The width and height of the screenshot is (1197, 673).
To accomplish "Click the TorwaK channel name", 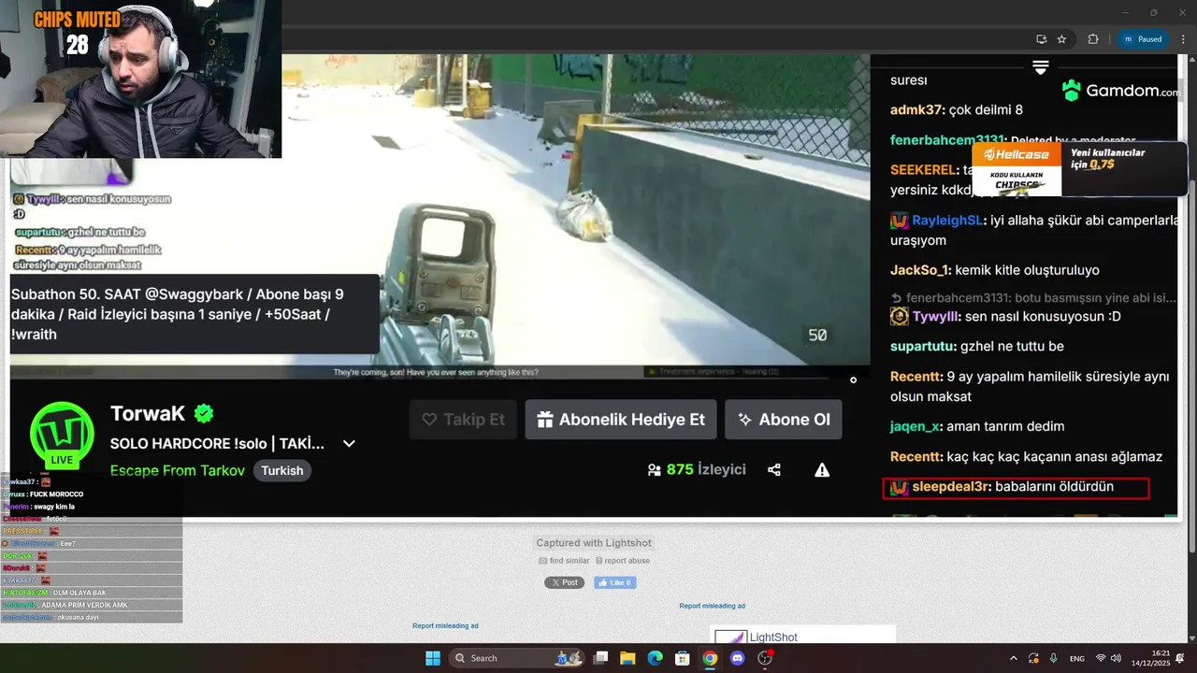I will click(149, 413).
